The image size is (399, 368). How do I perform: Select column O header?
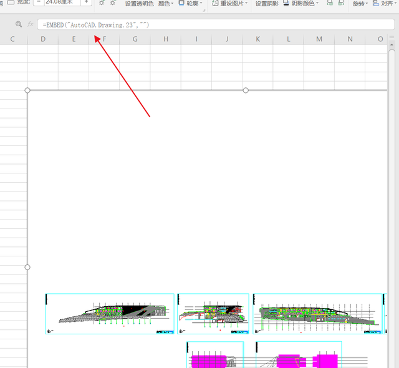(377, 39)
